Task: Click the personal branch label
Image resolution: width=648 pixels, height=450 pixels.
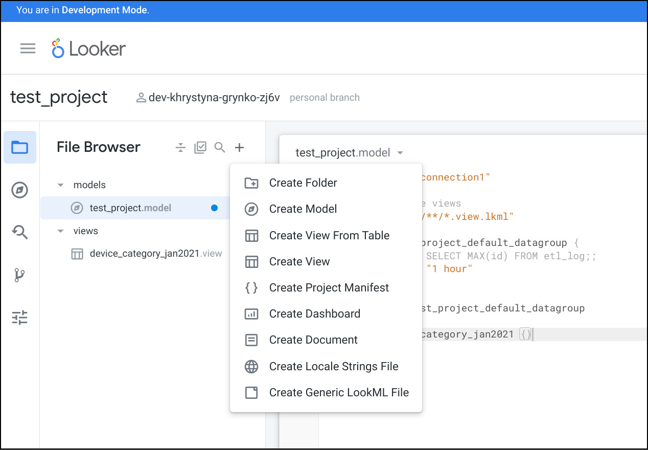Action: 325,98
